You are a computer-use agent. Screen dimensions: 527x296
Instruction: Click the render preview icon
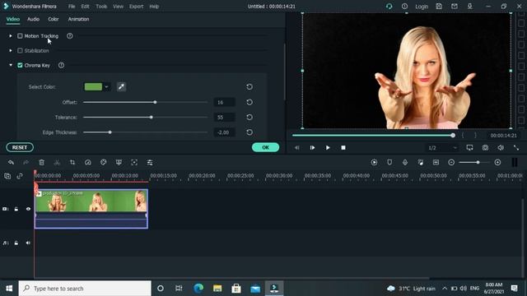(374, 163)
